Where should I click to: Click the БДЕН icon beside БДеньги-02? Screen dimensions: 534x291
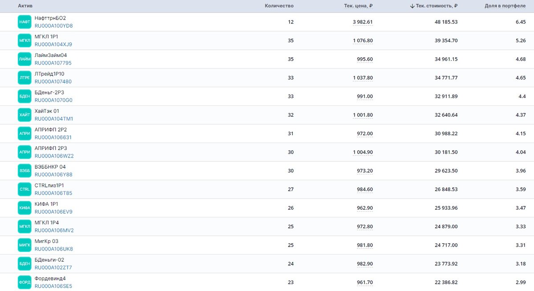[x=24, y=264]
